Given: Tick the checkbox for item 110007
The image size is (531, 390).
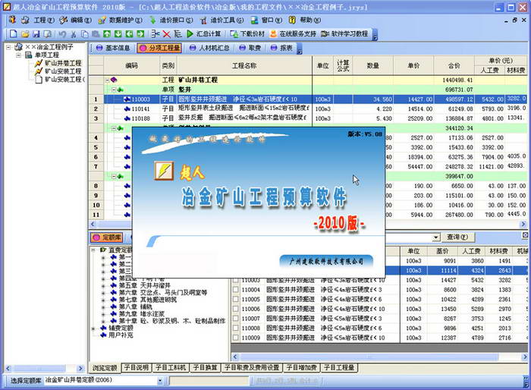Looking at the screenshot, I should tap(235, 319).
